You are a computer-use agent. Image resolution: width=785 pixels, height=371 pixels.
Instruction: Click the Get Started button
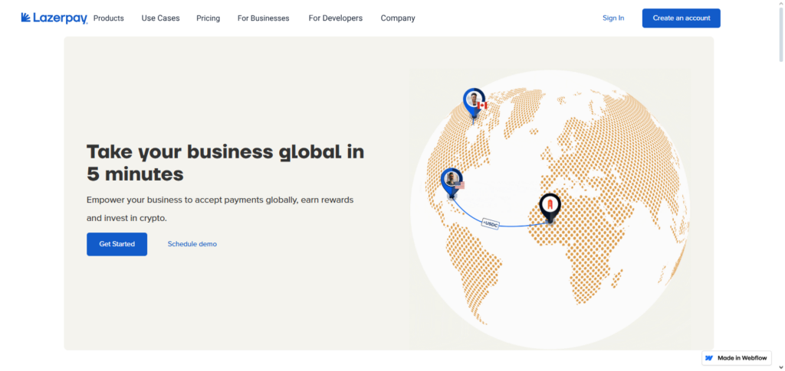click(x=117, y=244)
